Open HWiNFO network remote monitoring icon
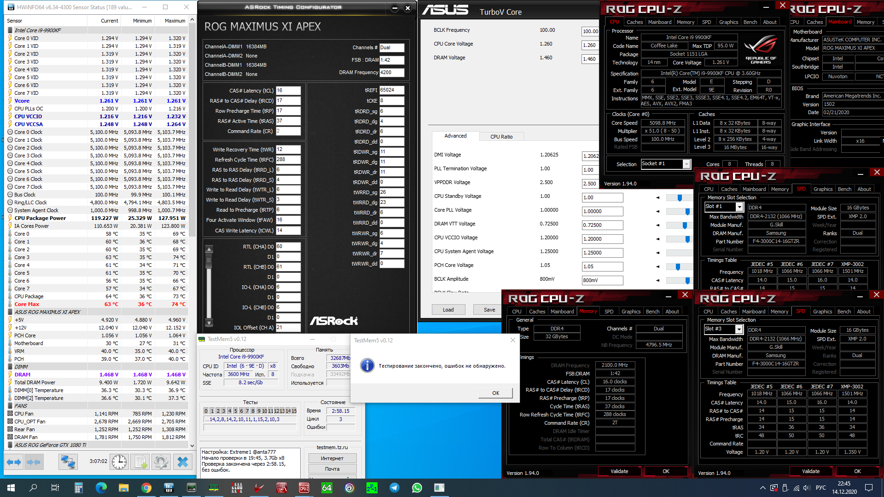Image resolution: width=884 pixels, height=497 pixels. [x=68, y=462]
